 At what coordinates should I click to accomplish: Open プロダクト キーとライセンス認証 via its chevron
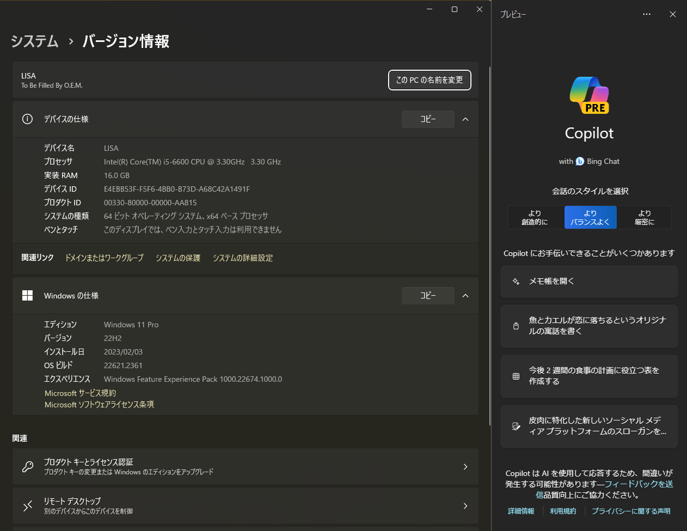(465, 467)
